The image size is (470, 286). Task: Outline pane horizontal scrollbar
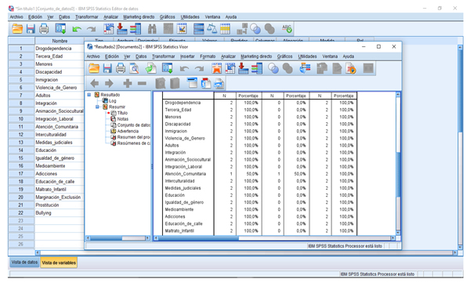[x=118, y=238]
